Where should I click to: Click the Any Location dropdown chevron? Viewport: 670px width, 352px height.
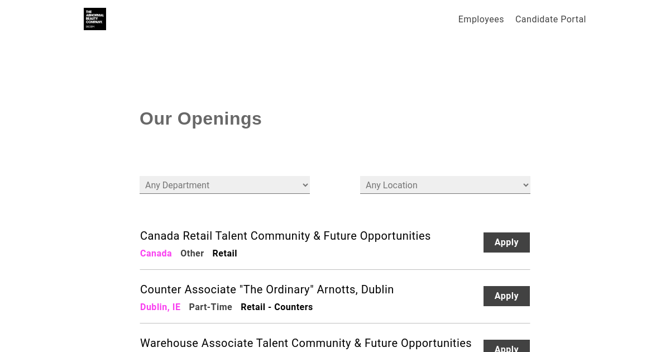525,185
